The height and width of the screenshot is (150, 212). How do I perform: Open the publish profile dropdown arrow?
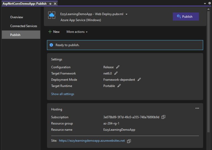click(x=126, y=14)
